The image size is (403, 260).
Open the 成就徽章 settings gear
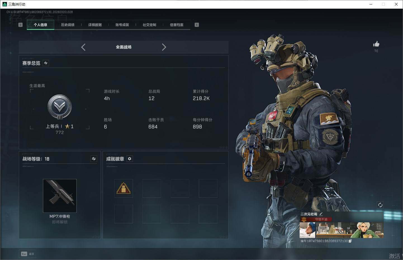[130, 159]
